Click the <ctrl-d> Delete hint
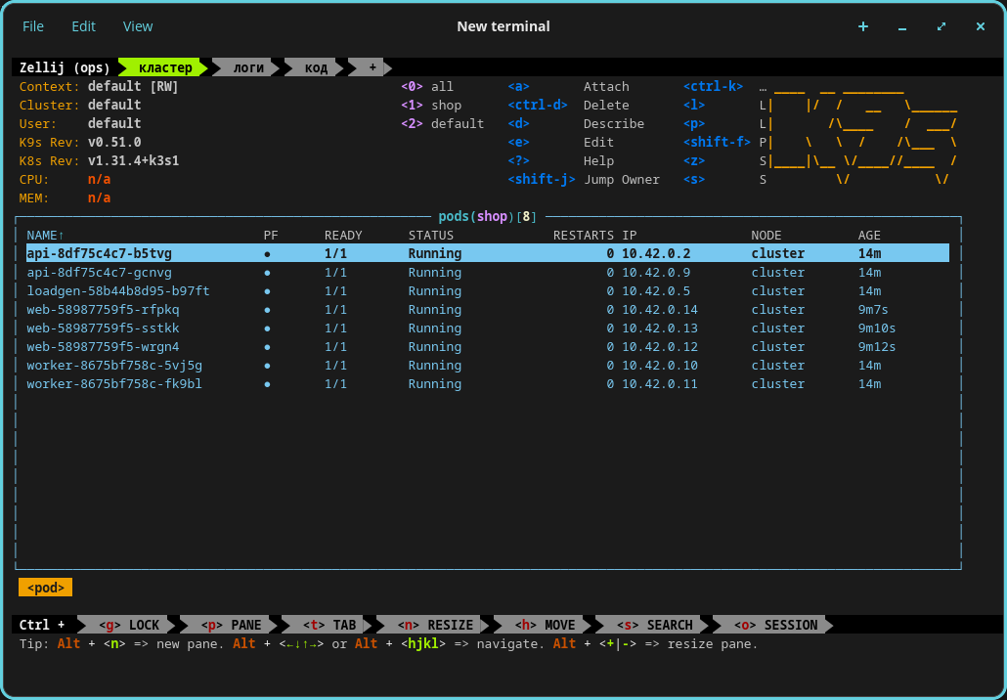 568,105
